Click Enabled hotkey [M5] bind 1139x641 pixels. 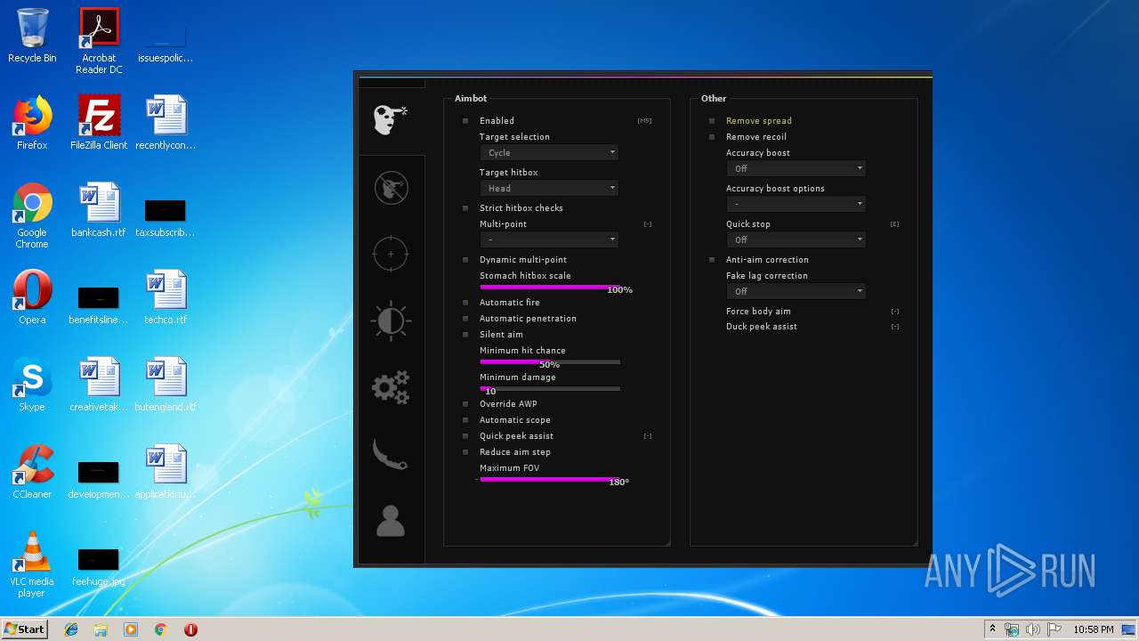point(644,121)
